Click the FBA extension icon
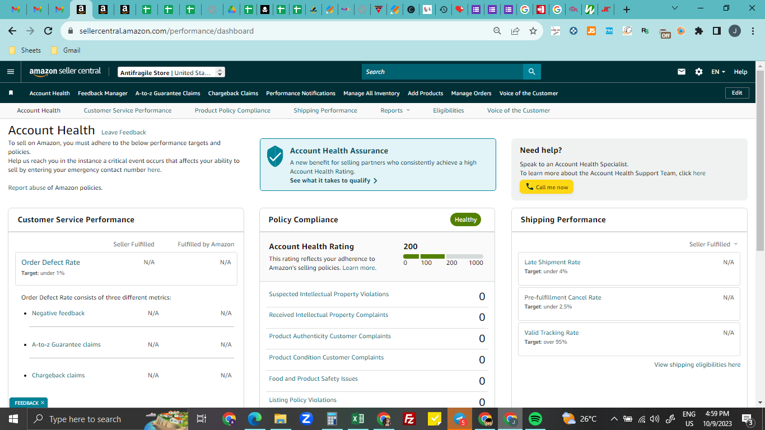Screen dimensions: 765x430 coord(609,31)
